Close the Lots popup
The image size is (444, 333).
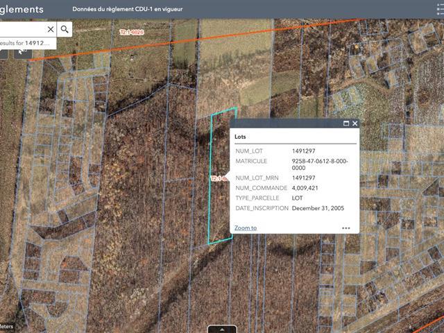[x=355, y=123]
